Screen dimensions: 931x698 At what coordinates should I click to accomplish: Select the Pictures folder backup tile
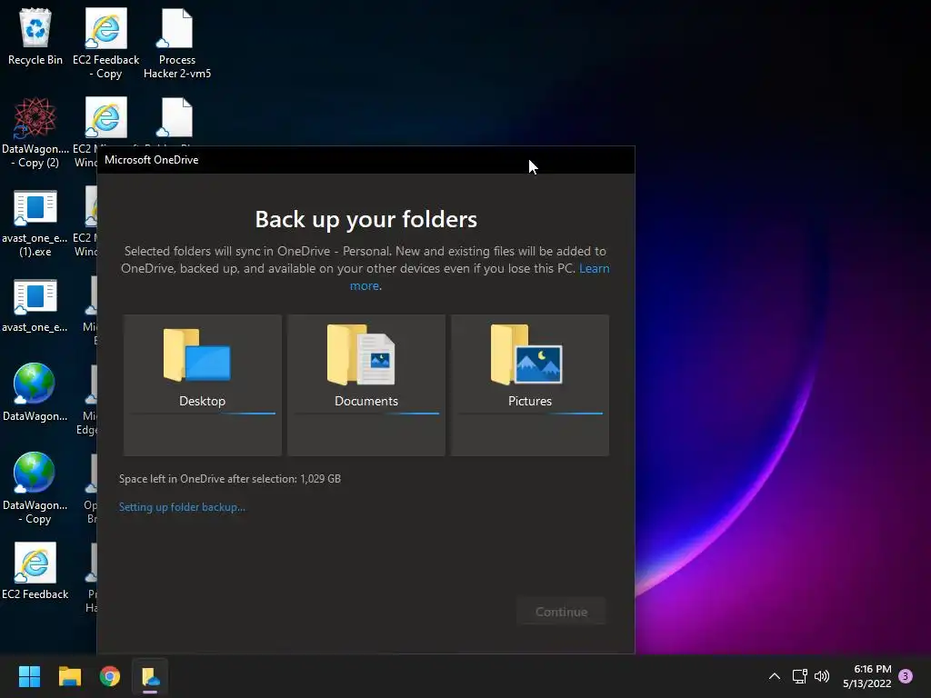tap(530, 385)
